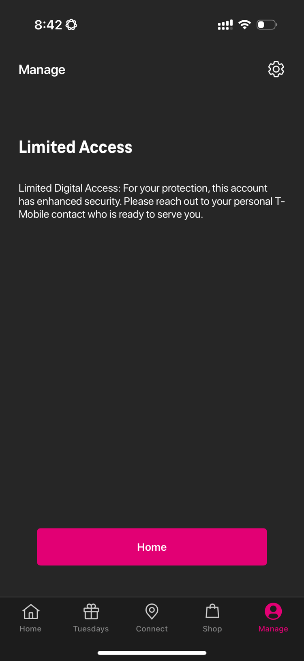Tap the Shop bag icon

click(x=212, y=611)
